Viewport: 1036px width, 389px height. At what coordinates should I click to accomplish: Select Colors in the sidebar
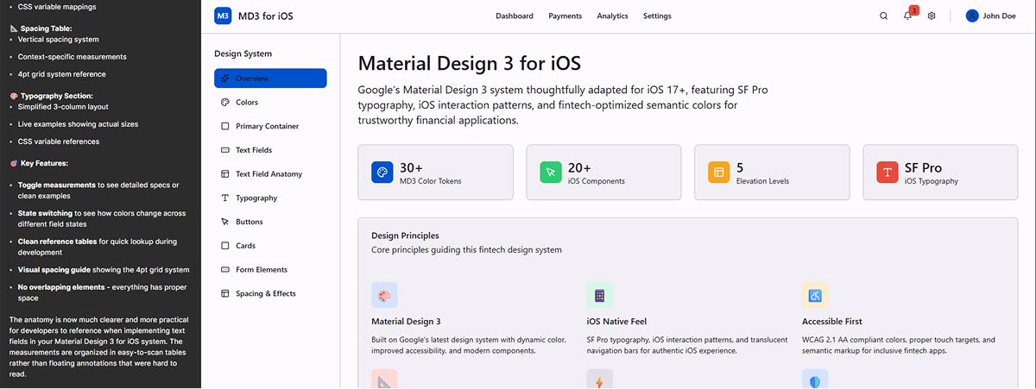click(247, 103)
